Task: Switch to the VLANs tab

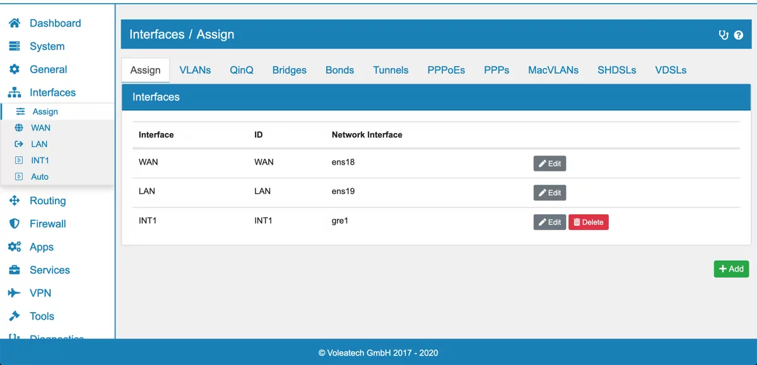Action: (195, 70)
